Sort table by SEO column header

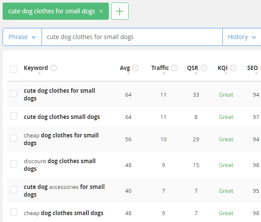click(252, 68)
